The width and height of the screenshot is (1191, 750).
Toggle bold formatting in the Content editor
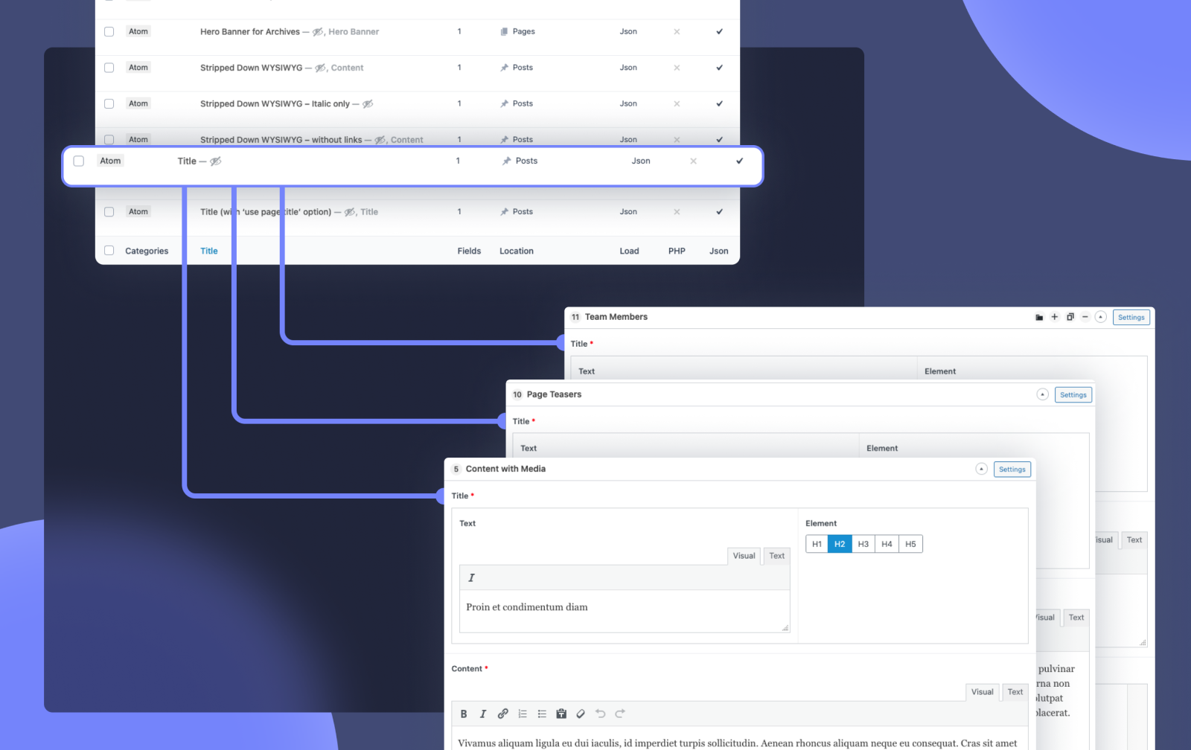coord(464,714)
